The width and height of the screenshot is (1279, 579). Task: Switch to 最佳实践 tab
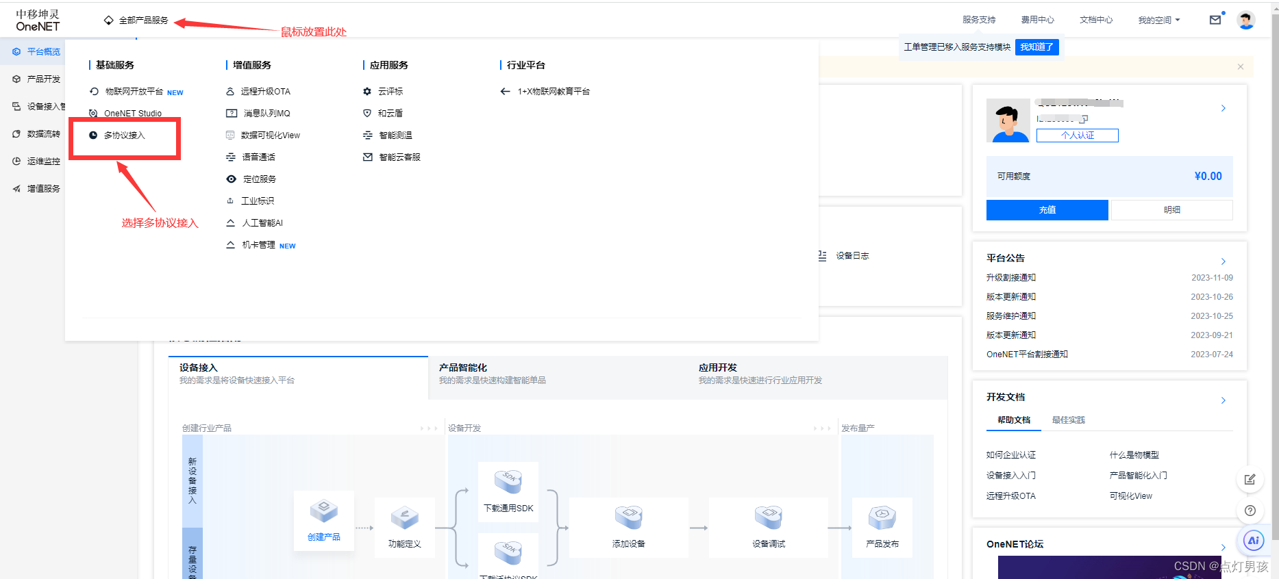1069,420
